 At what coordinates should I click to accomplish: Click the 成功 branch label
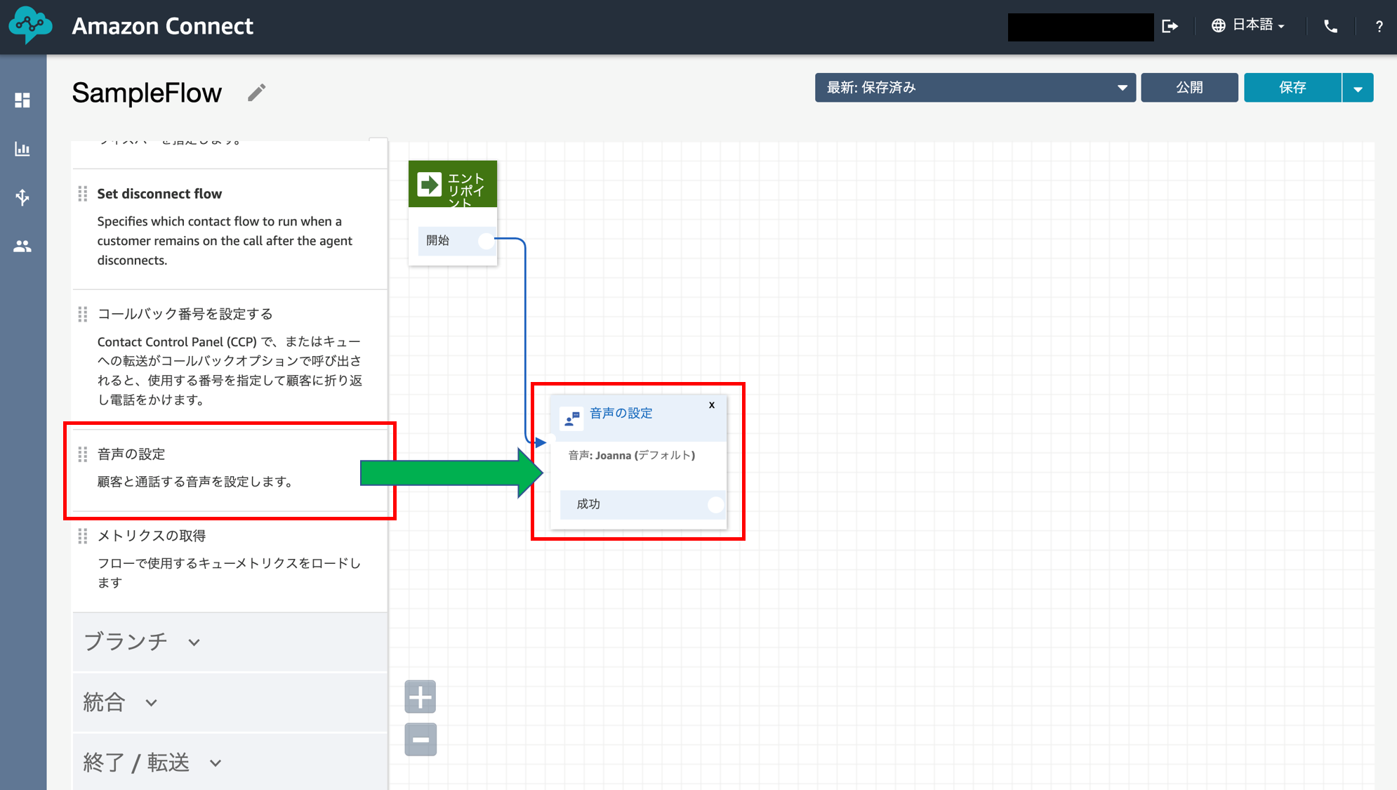tap(588, 504)
